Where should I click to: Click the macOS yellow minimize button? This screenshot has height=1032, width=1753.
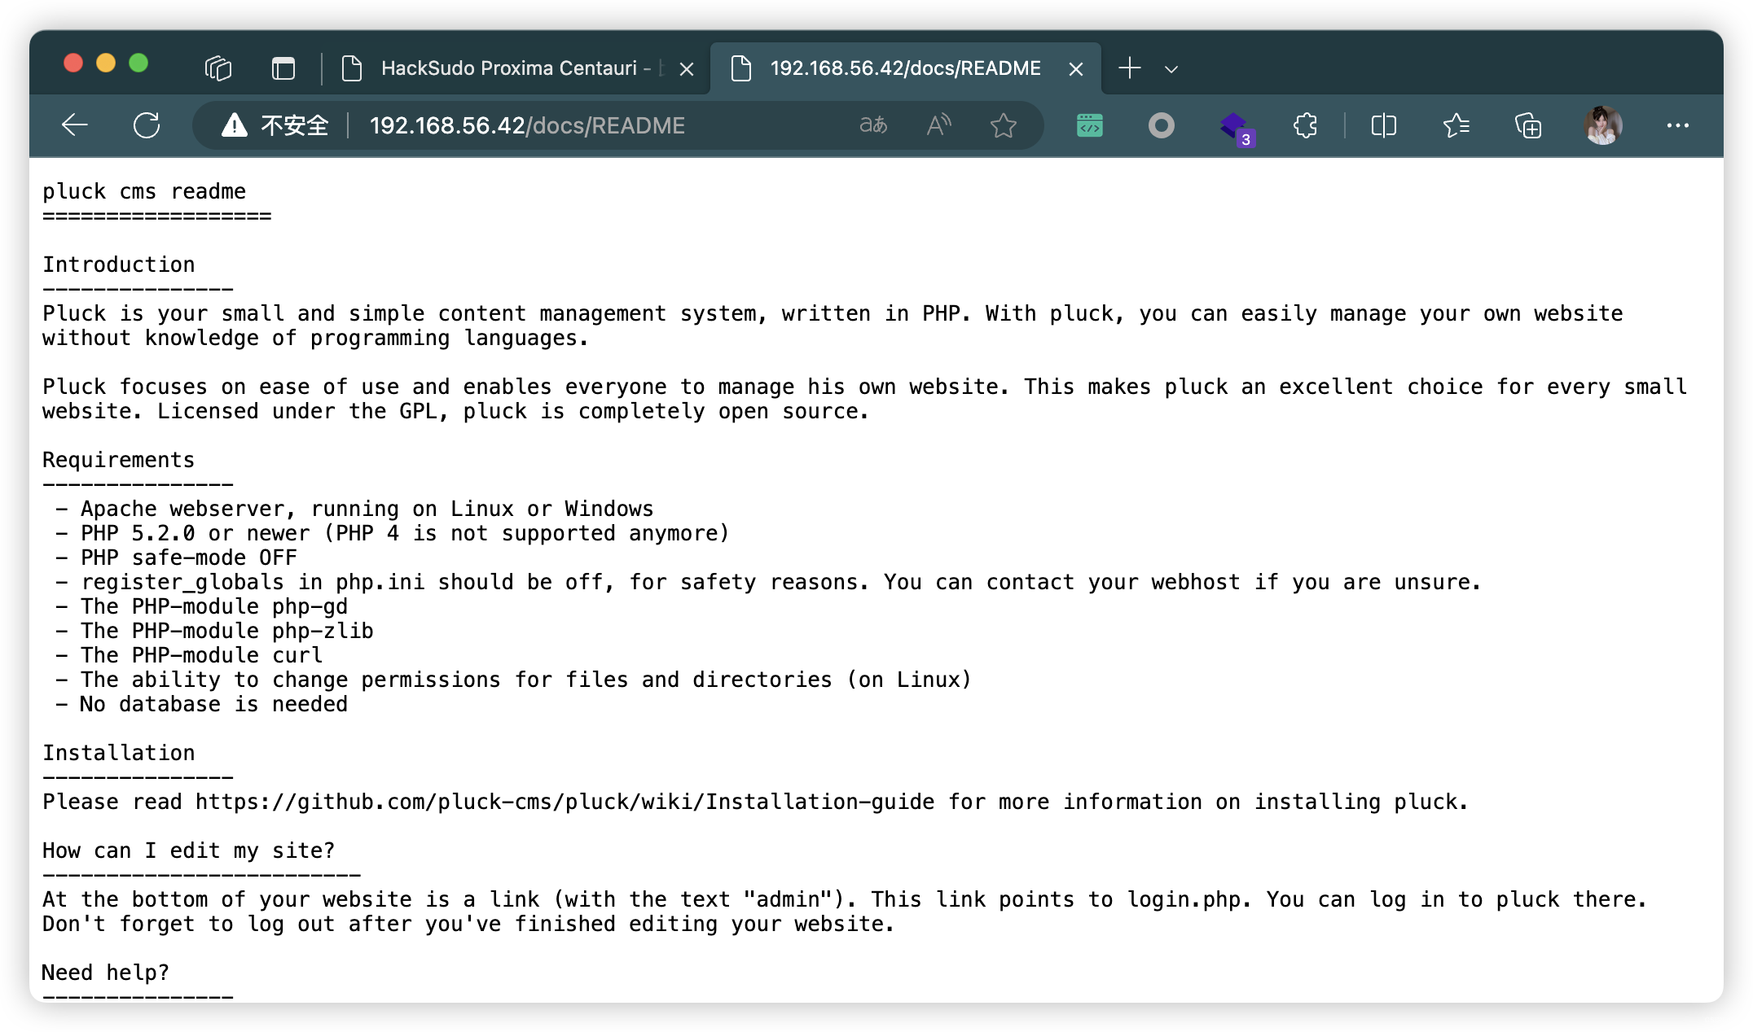106,63
